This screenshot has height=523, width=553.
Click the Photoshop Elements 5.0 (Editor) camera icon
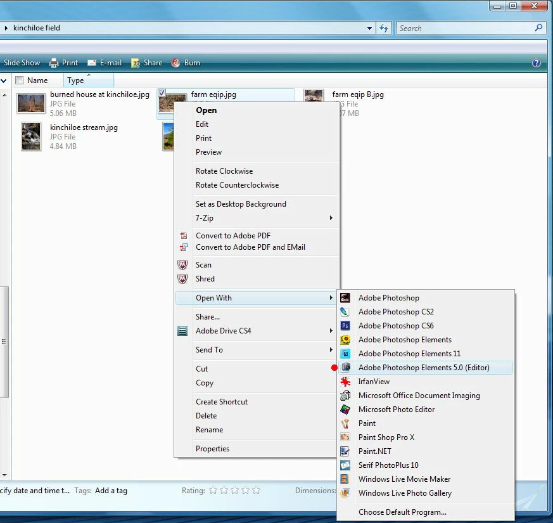[x=346, y=368]
